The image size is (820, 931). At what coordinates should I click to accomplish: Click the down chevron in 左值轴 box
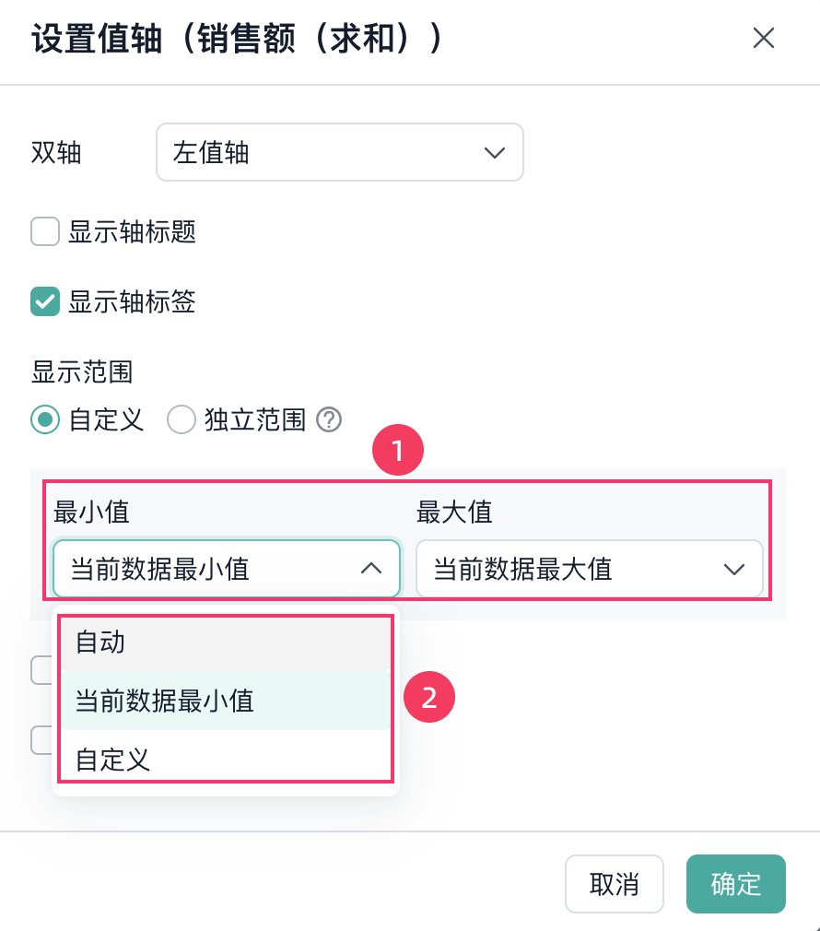pos(494,153)
